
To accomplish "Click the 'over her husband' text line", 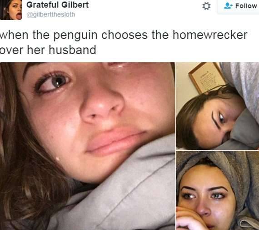I will coord(48,50).
